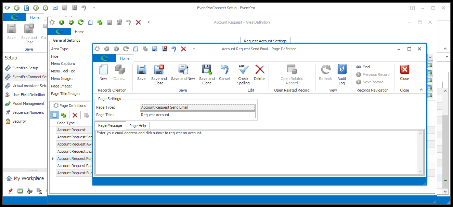Click the red Delete X in the Edit group
This screenshot has height=207, width=453.
260,70
